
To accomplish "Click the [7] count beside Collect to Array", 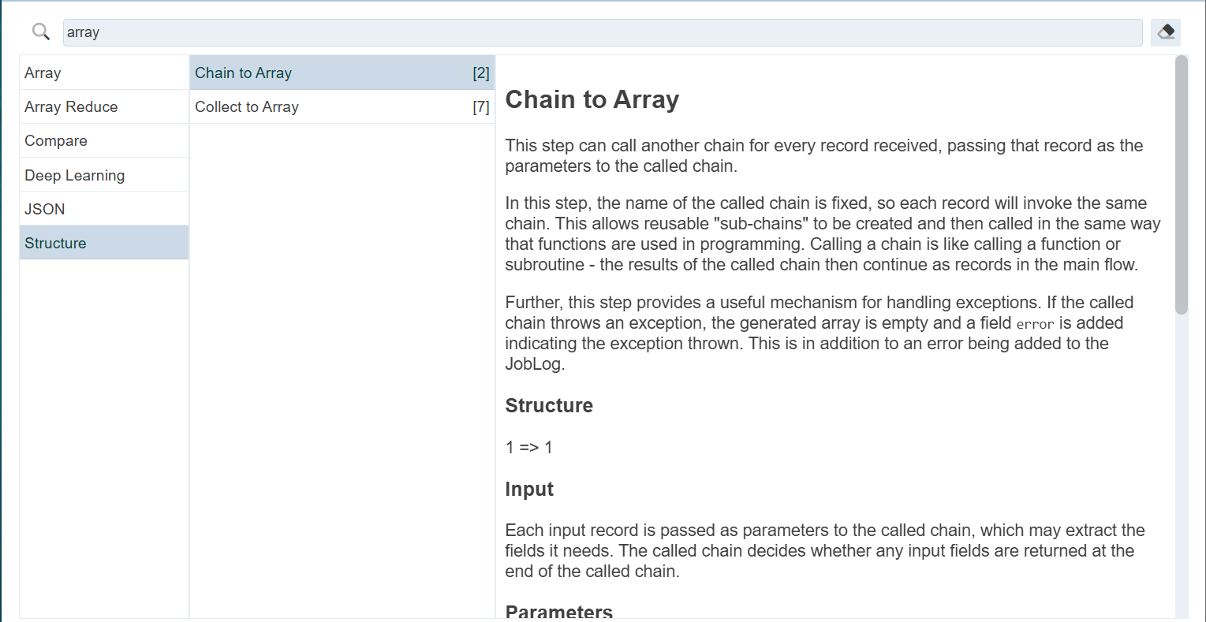I will (481, 107).
